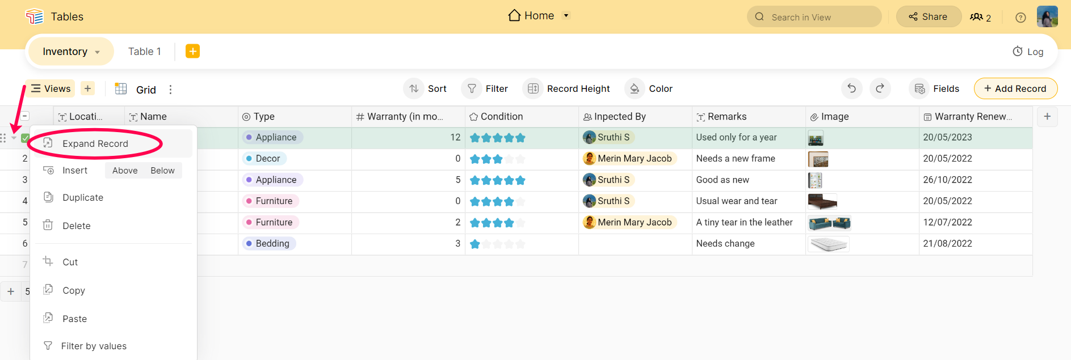The height and width of the screenshot is (360, 1071).
Task: Click the redo arrow icon
Action: point(880,88)
